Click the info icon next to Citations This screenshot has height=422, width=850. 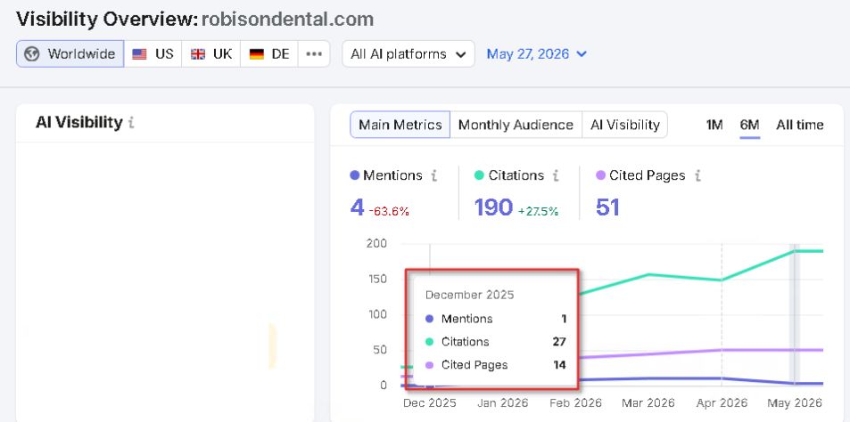[x=556, y=175]
